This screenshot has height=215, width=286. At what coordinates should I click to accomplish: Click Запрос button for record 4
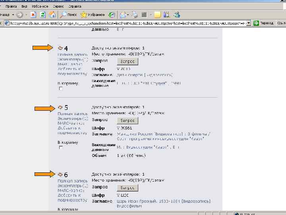coord(128,61)
